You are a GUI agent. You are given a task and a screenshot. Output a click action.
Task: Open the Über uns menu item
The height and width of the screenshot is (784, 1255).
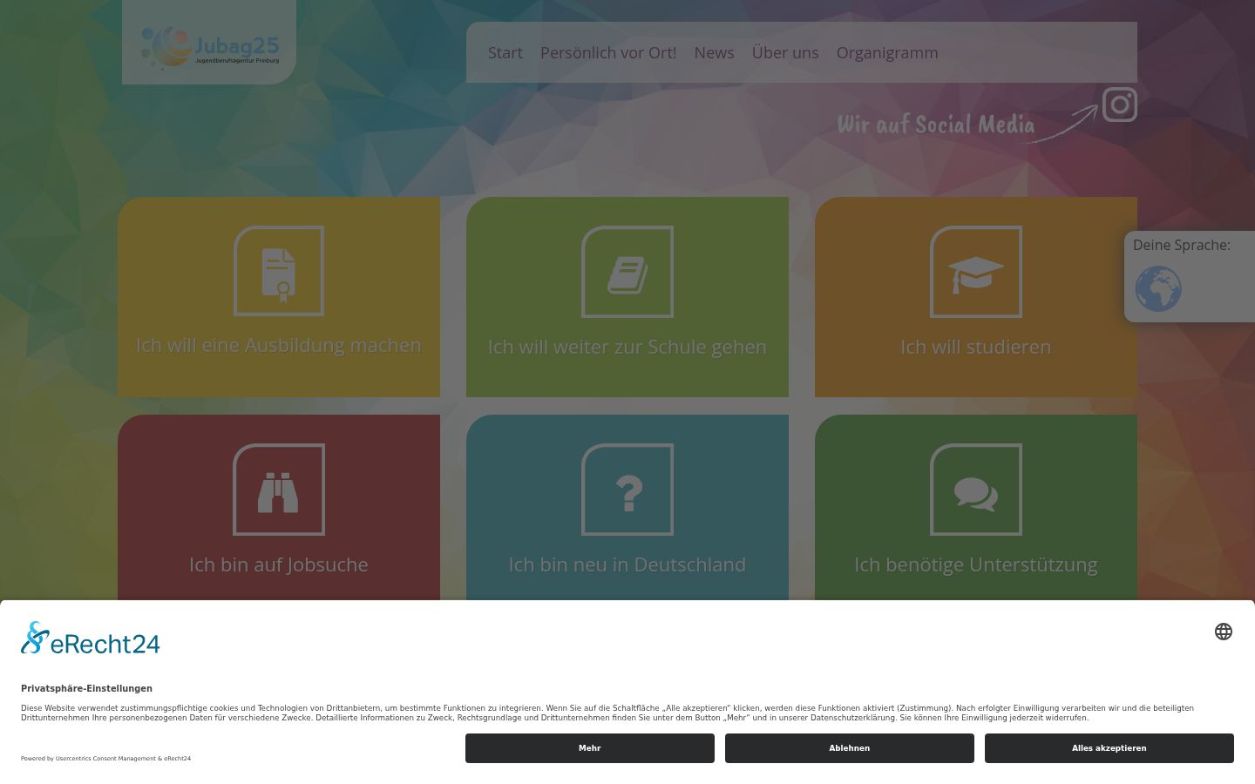pos(785,52)
